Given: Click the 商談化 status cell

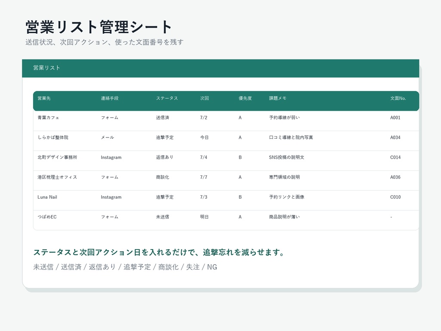Looking at the screenshot, I should [162, 177].
